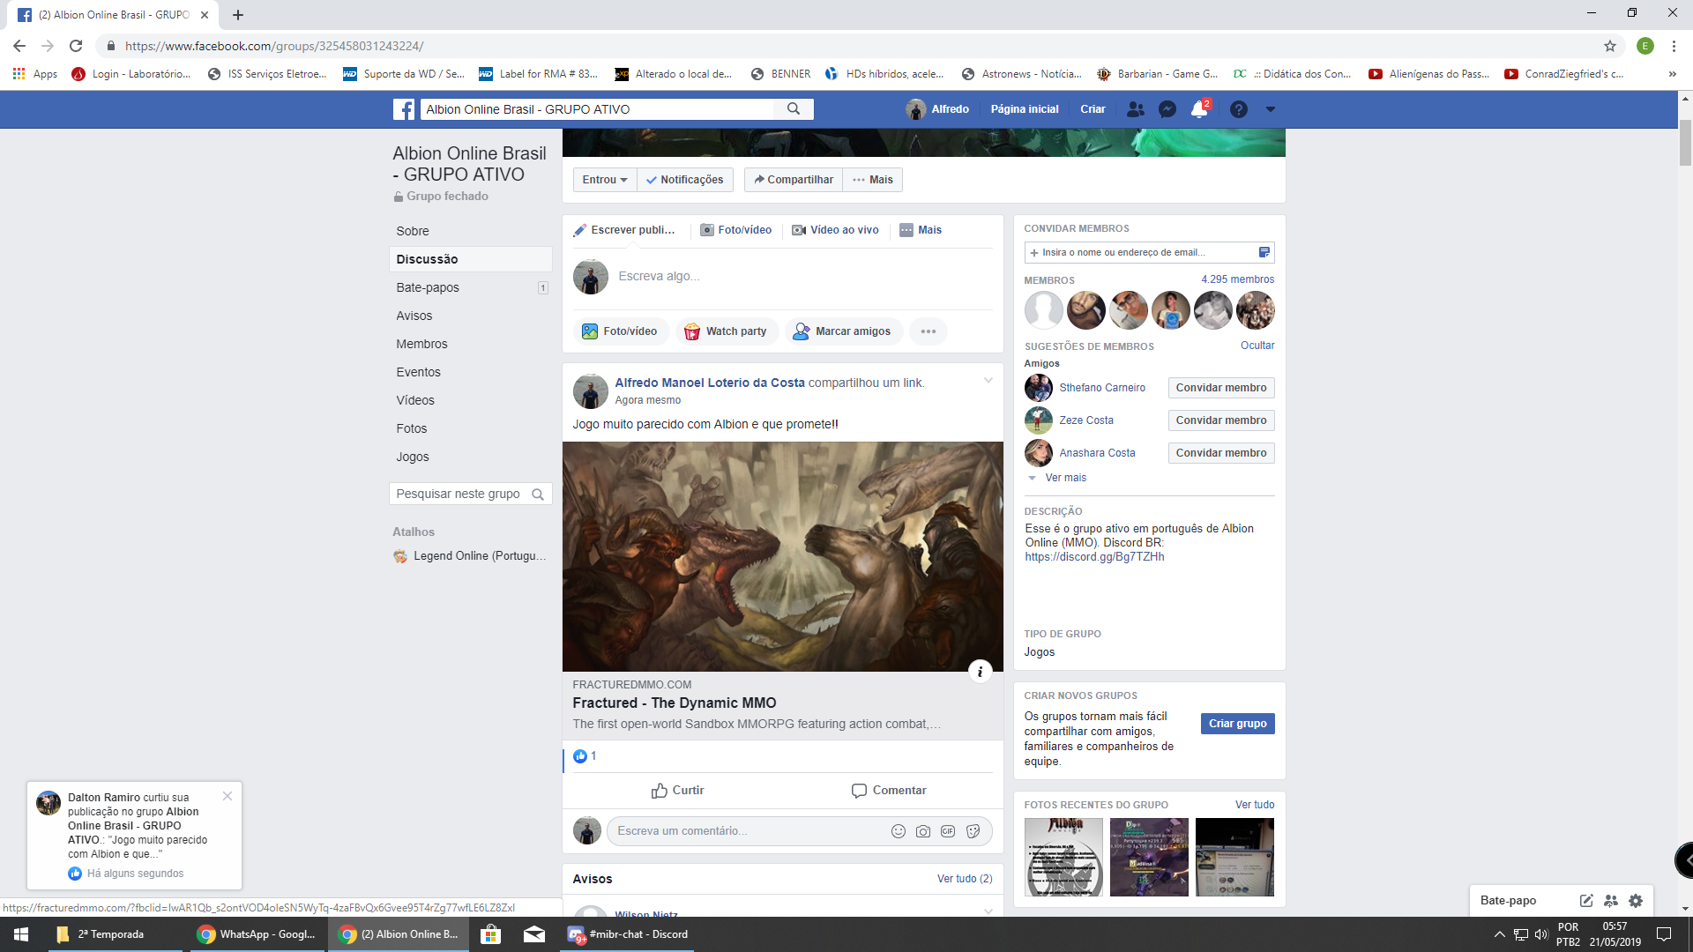Viewport: 1693px width, 952px height.
Task: Open more composer options ellipsis
Action: click(929, 331)
